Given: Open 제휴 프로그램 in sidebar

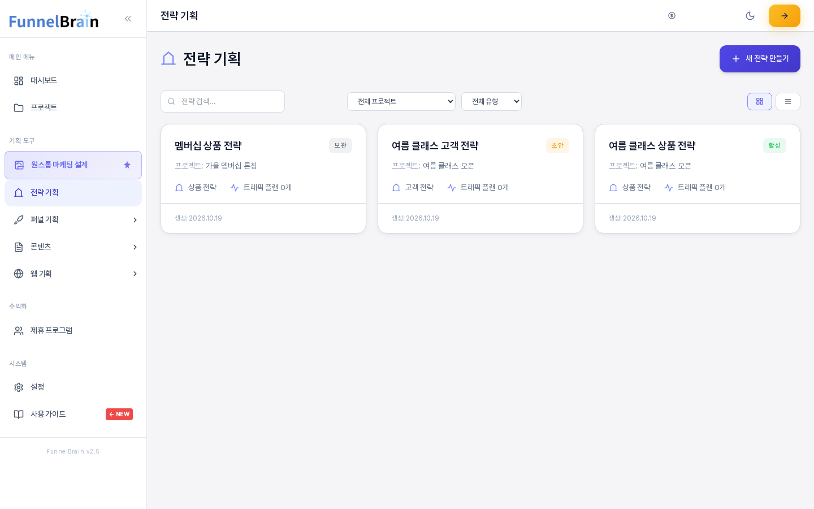Looking at the screenshot, I should (x=73, y=331).
